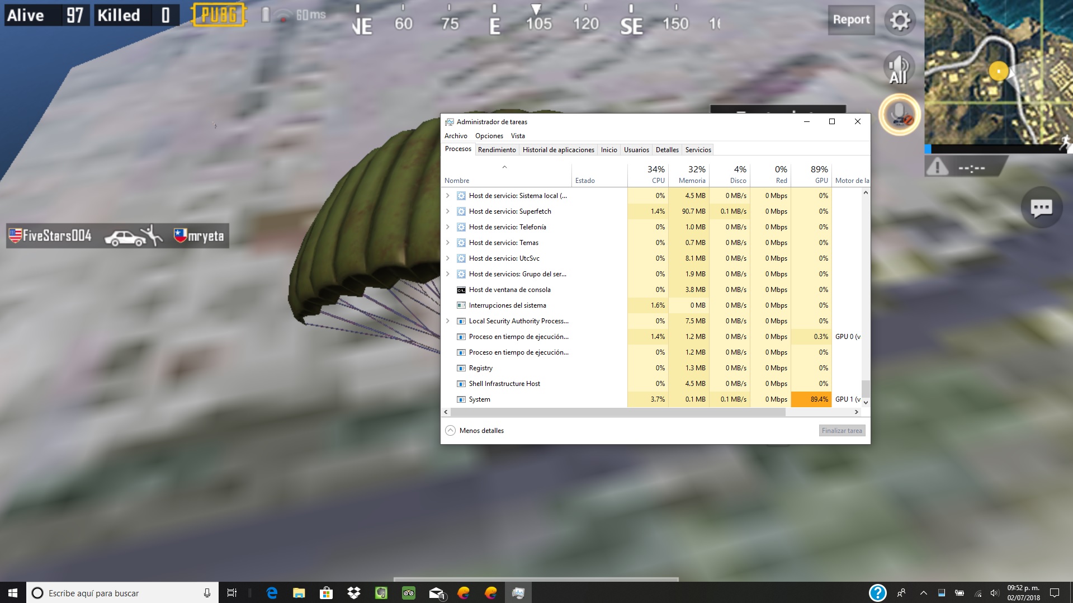Select the Registry process row

pyautogui.click(x=651, y=368)
